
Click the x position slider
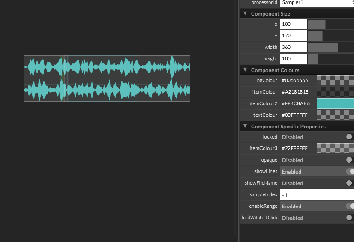330,24
